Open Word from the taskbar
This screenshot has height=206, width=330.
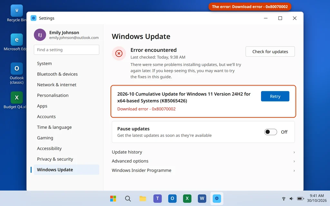pyautogui.click(x=202, y=198)
